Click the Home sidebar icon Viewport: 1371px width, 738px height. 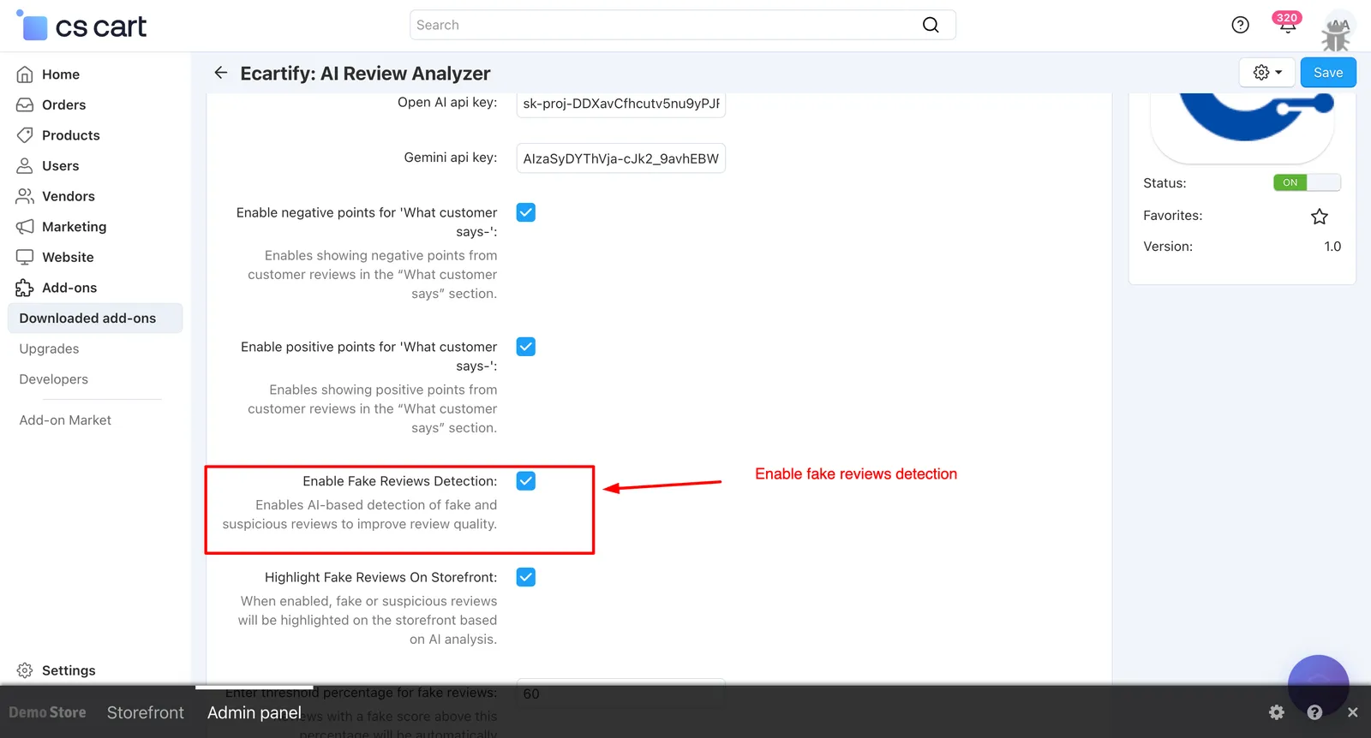pos(25,74)
